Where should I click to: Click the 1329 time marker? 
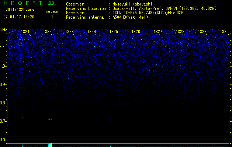point(202,32)
